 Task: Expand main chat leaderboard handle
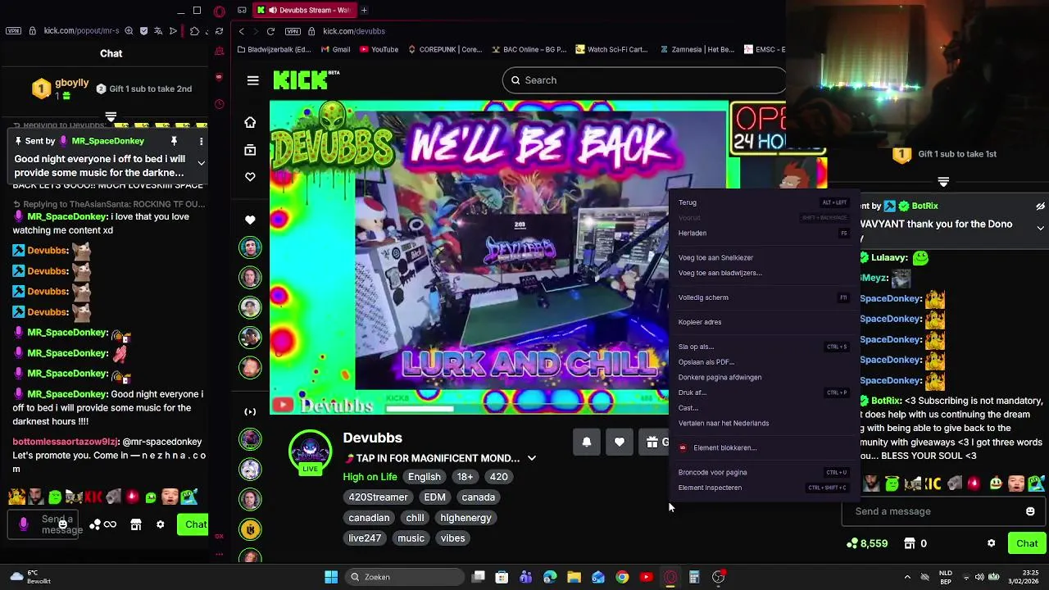pos(943,181)
